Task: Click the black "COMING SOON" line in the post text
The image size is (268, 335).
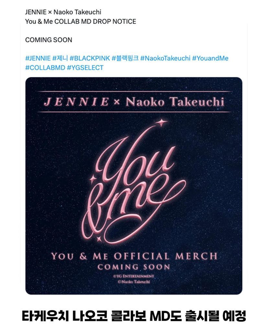Action: (x=49, y=40)
